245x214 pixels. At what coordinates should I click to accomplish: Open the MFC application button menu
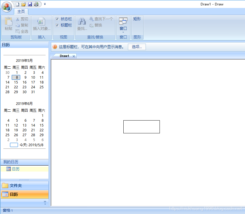[x=7, y=7]
